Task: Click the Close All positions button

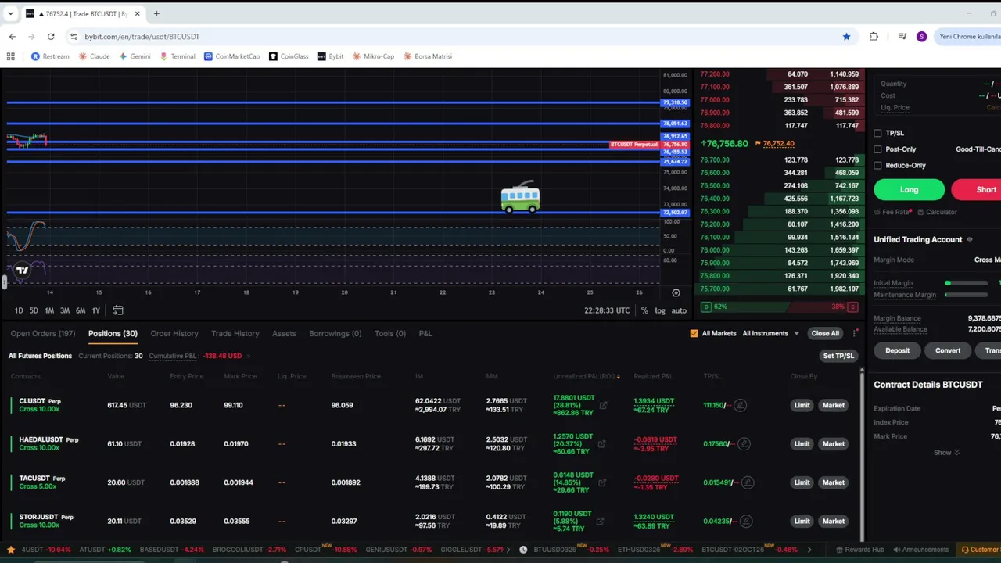Action: (x=825, y=333)
